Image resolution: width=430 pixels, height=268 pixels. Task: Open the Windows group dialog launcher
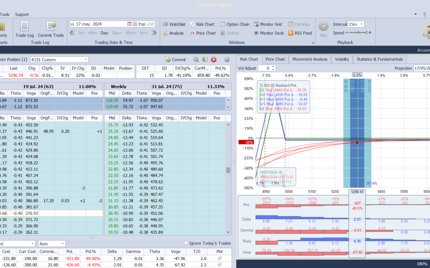point(313,42)
